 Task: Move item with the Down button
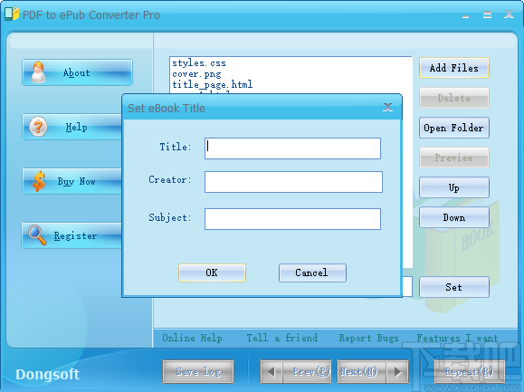coord(454,217)
